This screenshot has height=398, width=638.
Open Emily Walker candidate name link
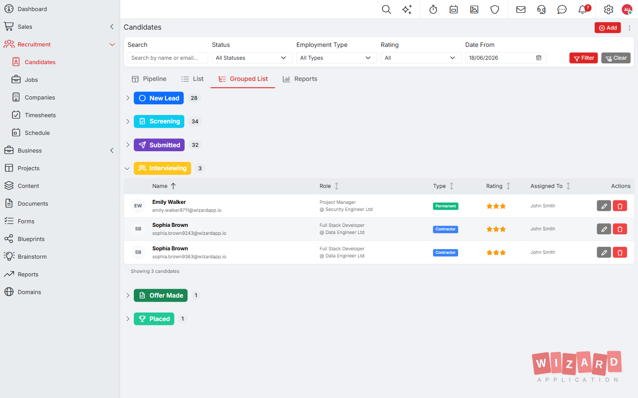(169, 202)
